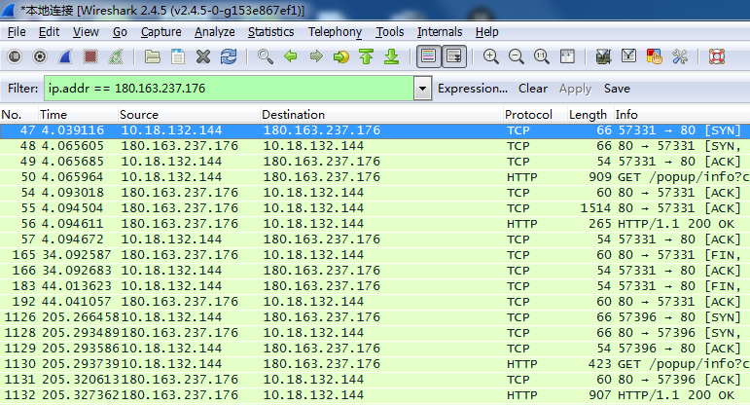750x405 pixels.
Task: Open the Capture menu
Action: click(x=161, y=31)
